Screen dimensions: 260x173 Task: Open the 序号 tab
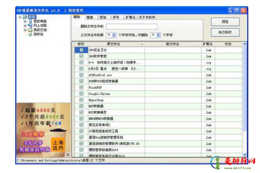116,17
